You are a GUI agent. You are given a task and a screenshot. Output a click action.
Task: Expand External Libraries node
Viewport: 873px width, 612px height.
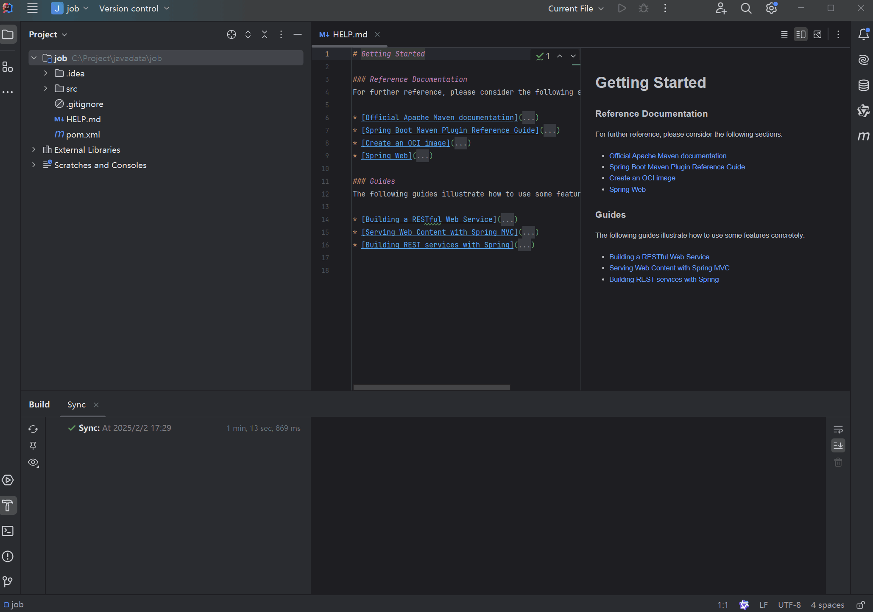(x=34, y=149)
